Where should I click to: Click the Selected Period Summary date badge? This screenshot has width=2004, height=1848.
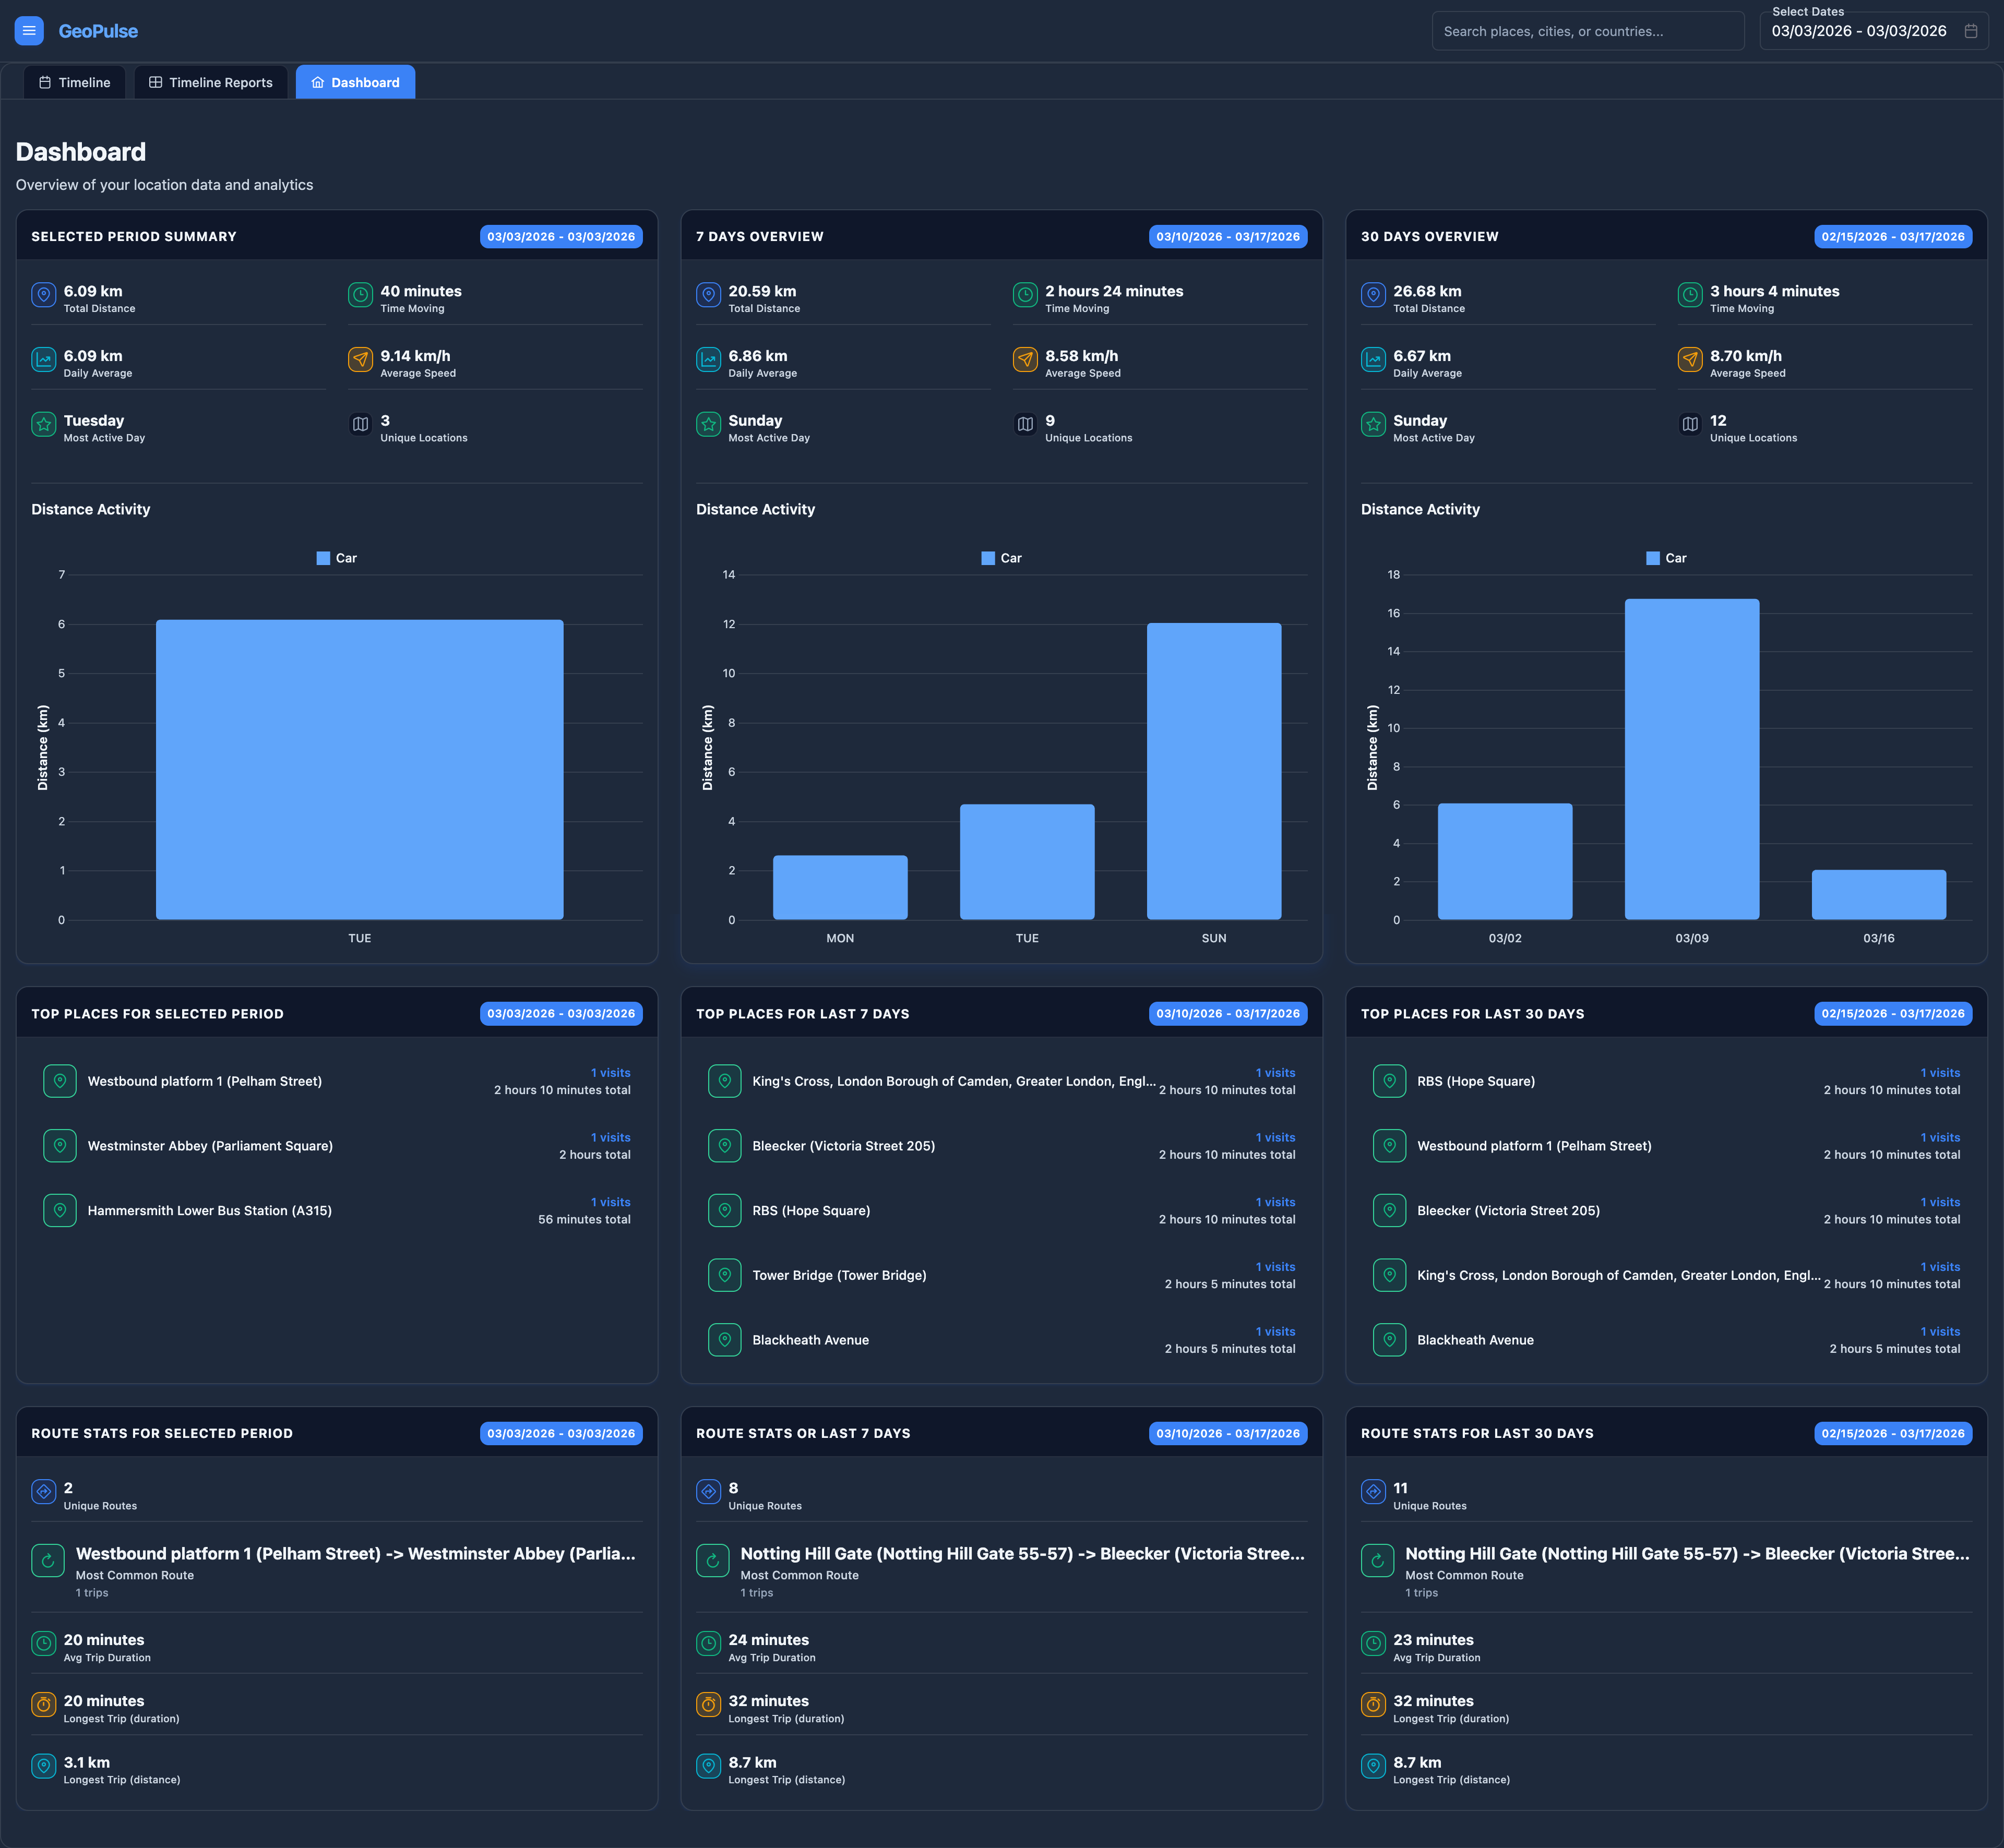point(561,237)
